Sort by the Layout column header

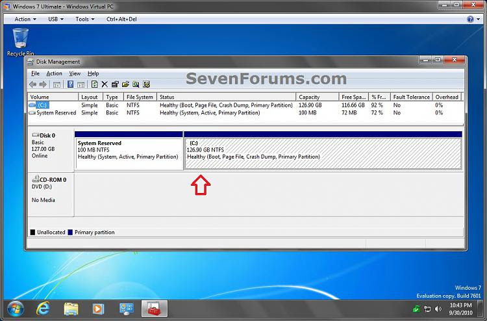[x=90, y=97]
